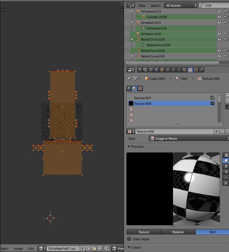Open the Particles properties tab
Viewport: 229px width, 252px height.
(x=195, y=69)
